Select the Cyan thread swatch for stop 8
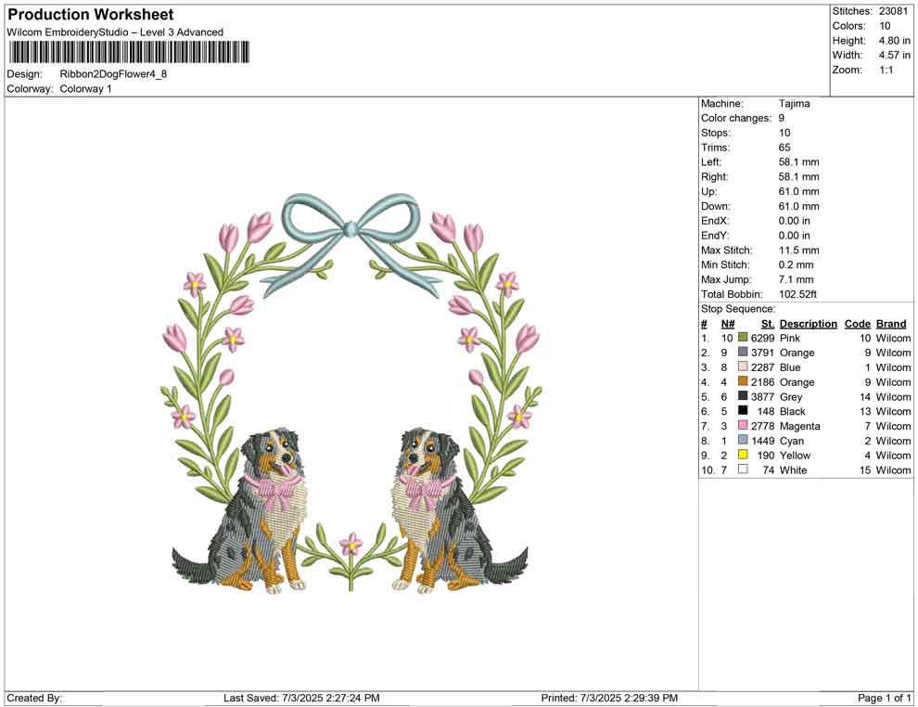The height and width of the screenshot is (707, 918). pyautogui.click(x=742, y=441)
